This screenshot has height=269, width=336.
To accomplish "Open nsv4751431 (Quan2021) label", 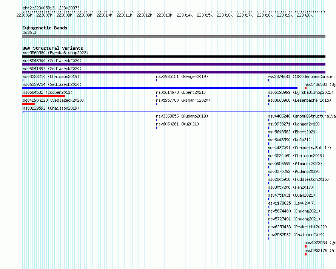I will [x=292, y=195].
